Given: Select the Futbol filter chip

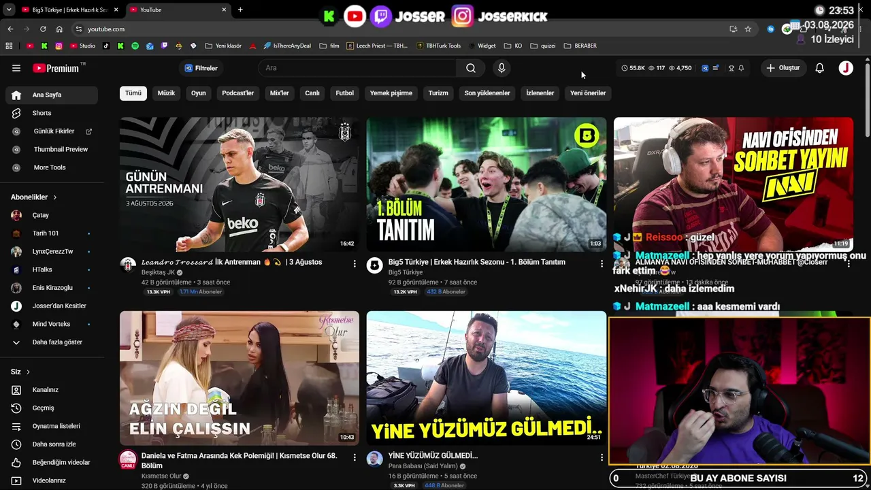Looking at the screenshot, I should 345,93.
